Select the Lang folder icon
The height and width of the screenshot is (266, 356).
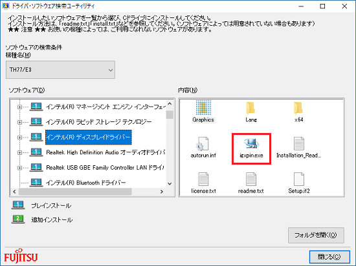tap(251, 108)
